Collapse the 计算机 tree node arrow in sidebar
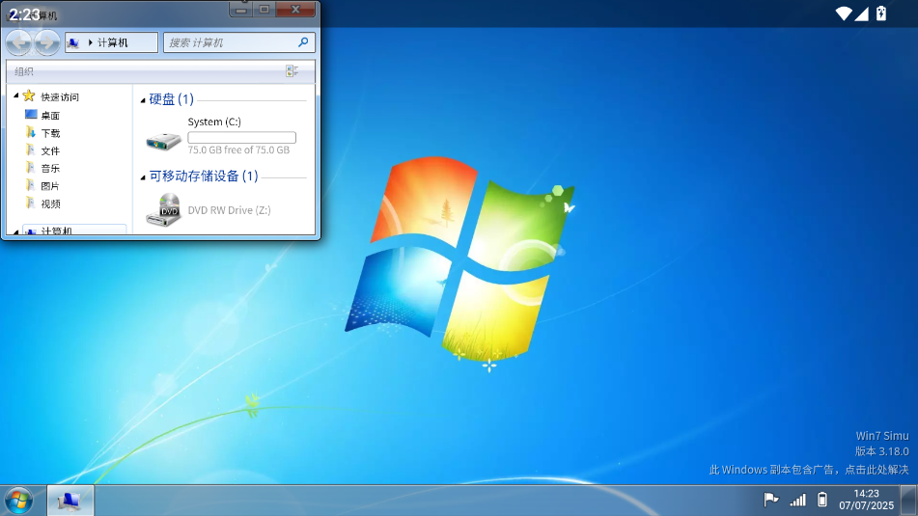This screenshot has height=516, width=918. tap(16, 231)
